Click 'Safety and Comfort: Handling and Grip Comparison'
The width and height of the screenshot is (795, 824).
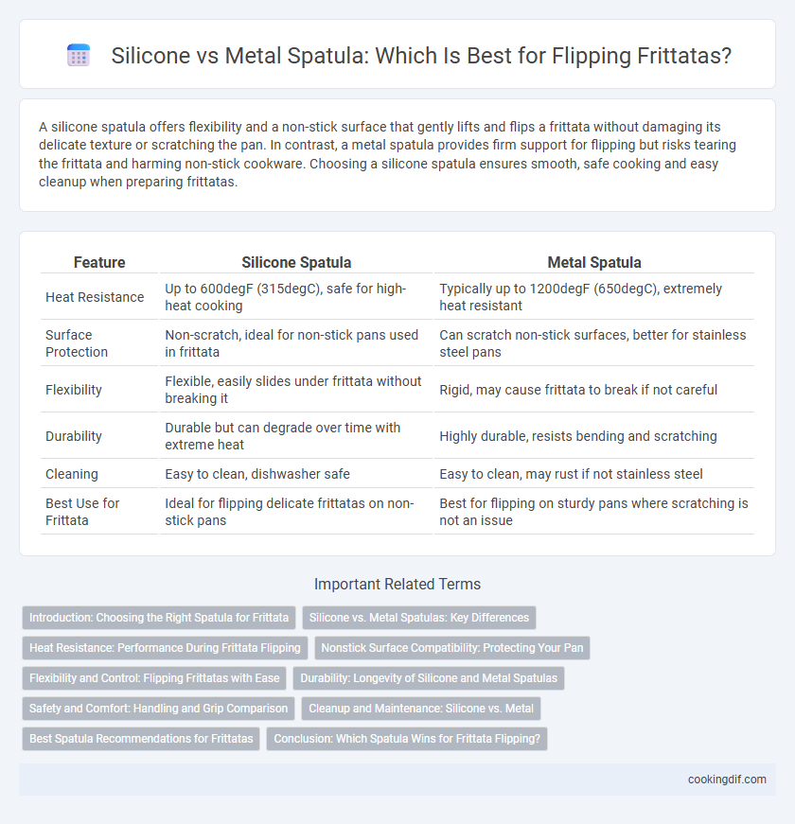point(158,709)
